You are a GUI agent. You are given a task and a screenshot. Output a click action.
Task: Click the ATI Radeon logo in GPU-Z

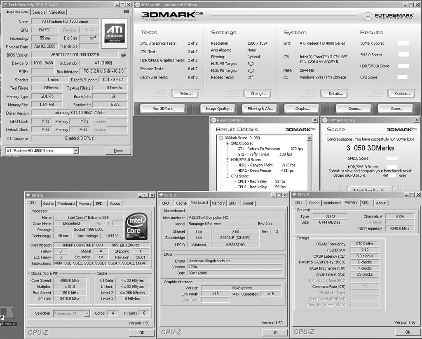(x=115, y=33)
